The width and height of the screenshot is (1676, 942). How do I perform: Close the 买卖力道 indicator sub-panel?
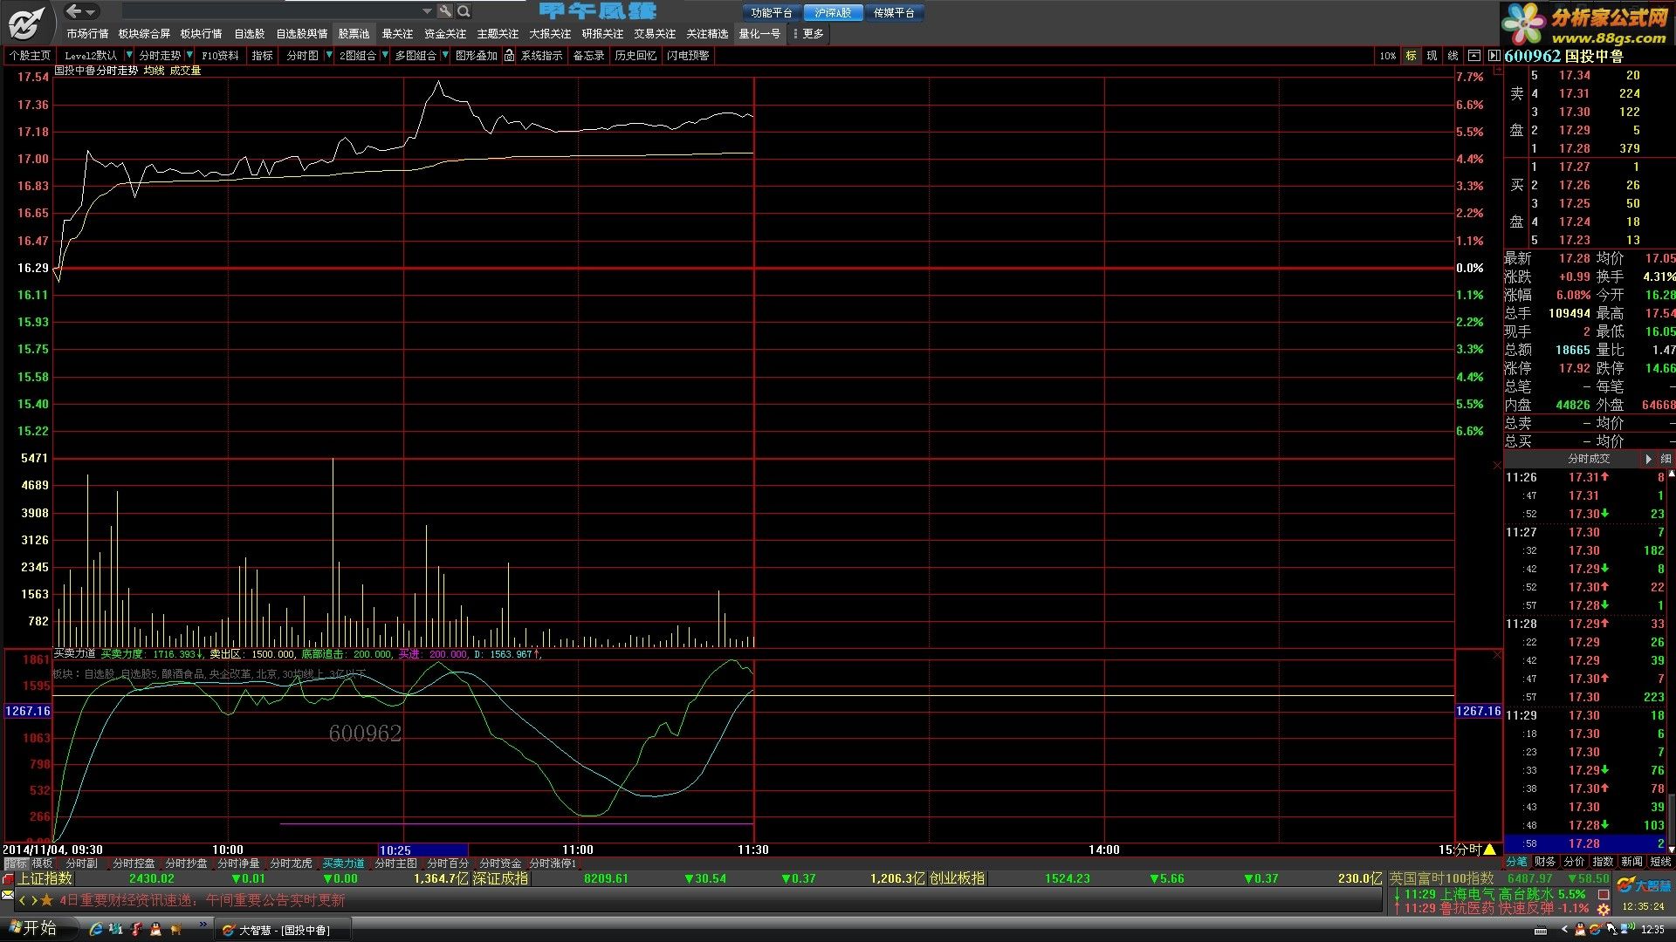pyautogui.click(x=1497, y=654)
